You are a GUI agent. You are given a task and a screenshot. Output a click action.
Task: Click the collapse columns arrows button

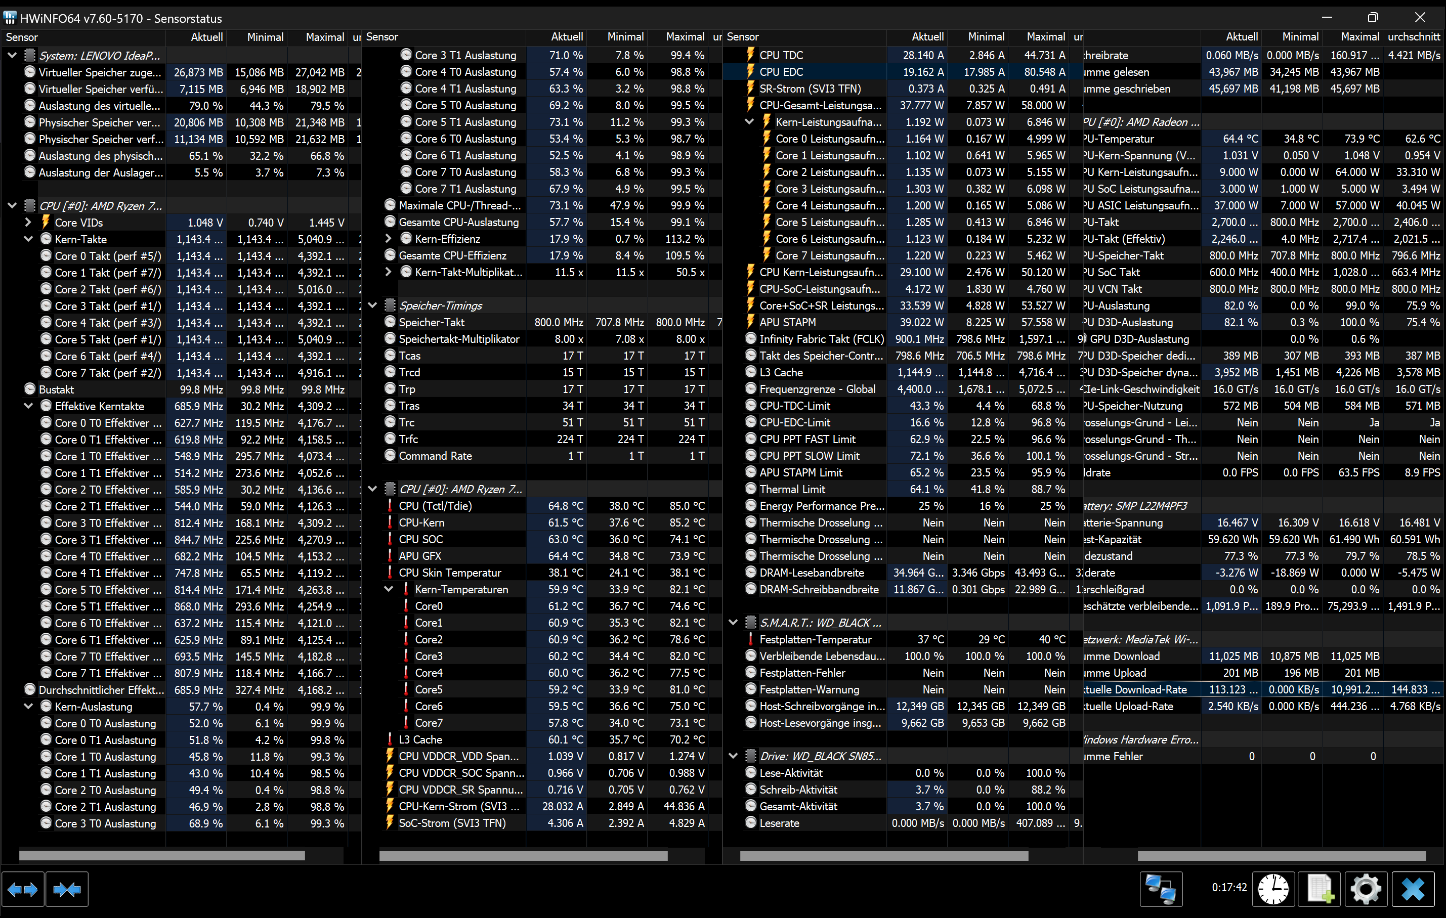coord(67,889)
